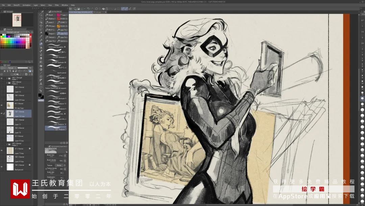Expand Folder 1 in the layer list

[7, 78]
